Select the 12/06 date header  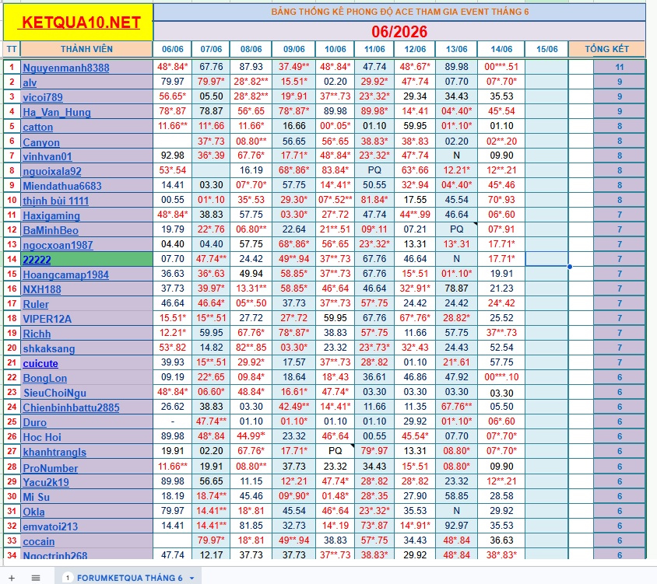pos(415,49)
